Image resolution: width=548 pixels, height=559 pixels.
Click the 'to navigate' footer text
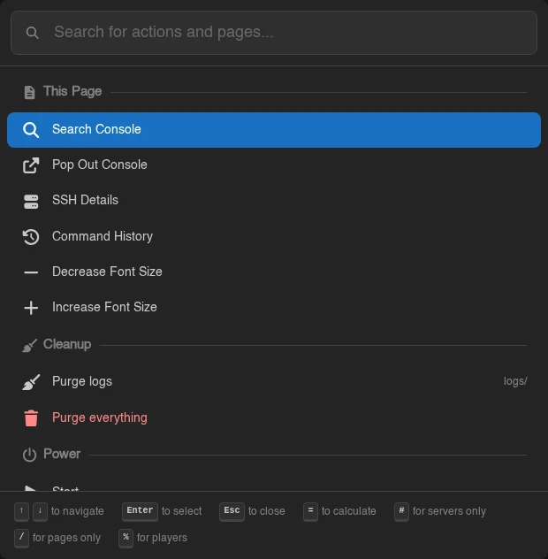pos(77,511)
